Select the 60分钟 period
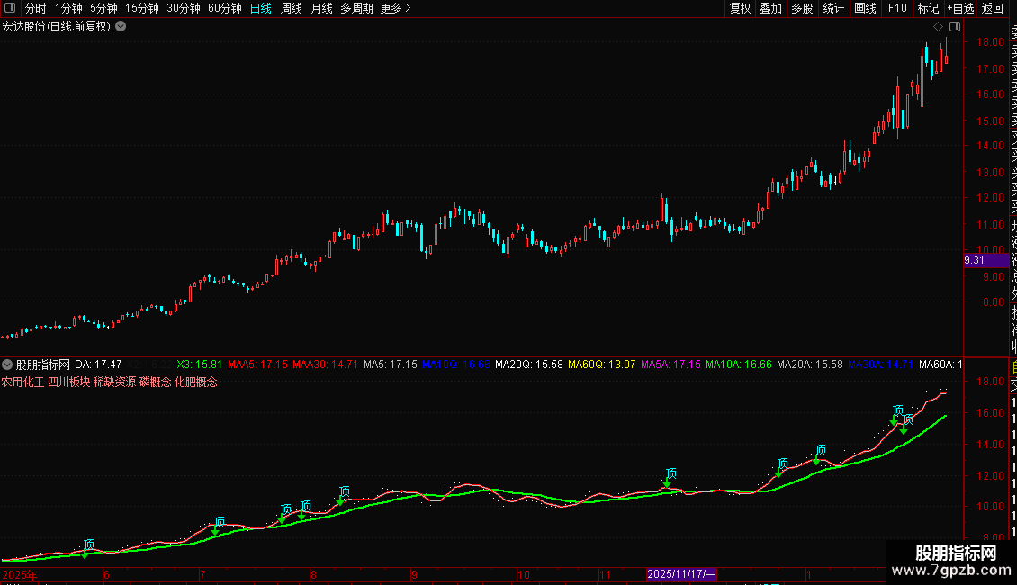1017x585 pixels. click(225, 8)
